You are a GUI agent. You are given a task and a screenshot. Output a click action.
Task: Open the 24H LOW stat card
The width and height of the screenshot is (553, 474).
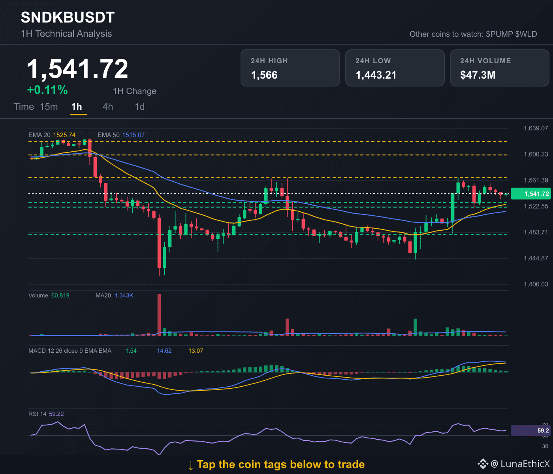click(395, 68)
